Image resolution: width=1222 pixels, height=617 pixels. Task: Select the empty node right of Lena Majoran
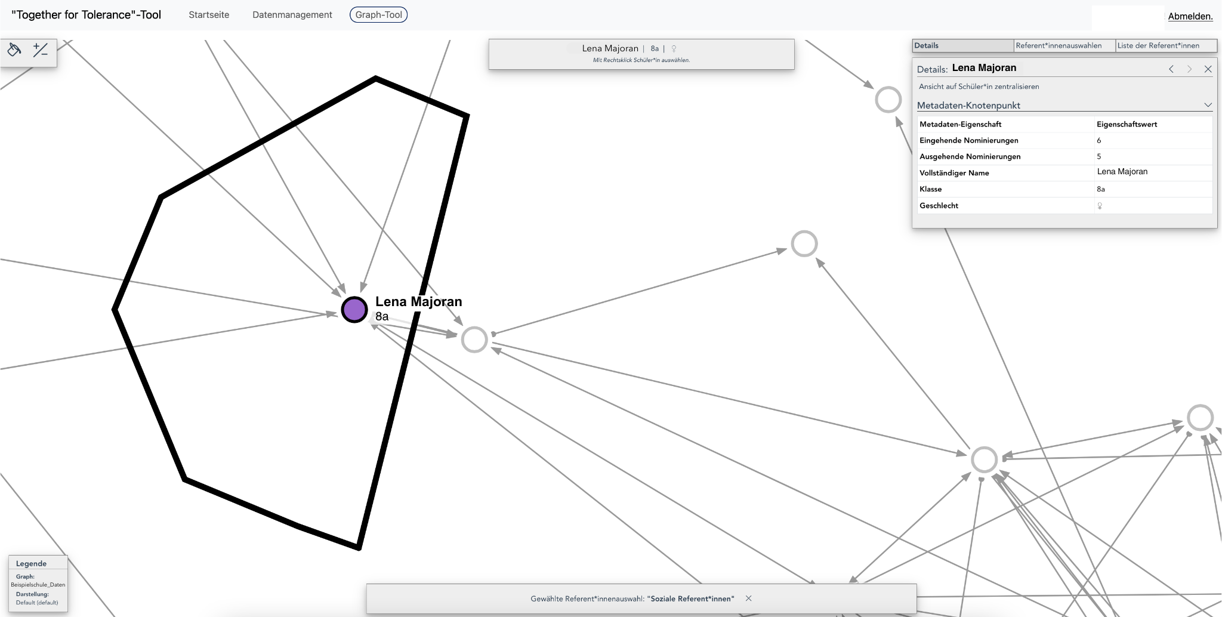(x=474, y=340)
